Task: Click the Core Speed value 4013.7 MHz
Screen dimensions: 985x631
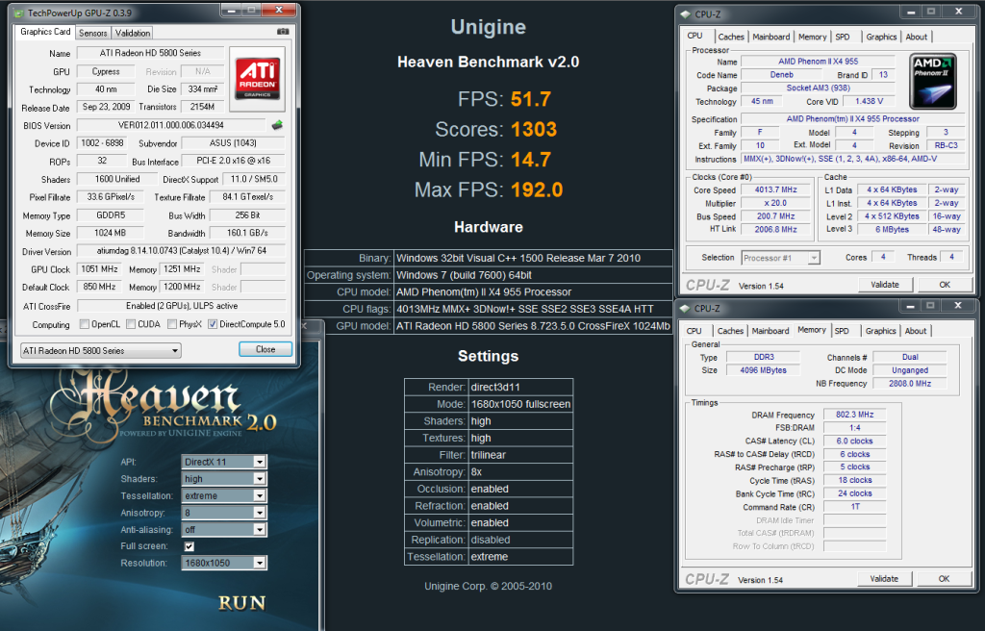Action: tap(776, 189)
